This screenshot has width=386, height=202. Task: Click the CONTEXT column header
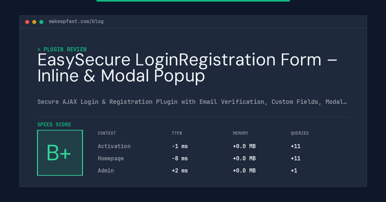[x=107, y=133]
